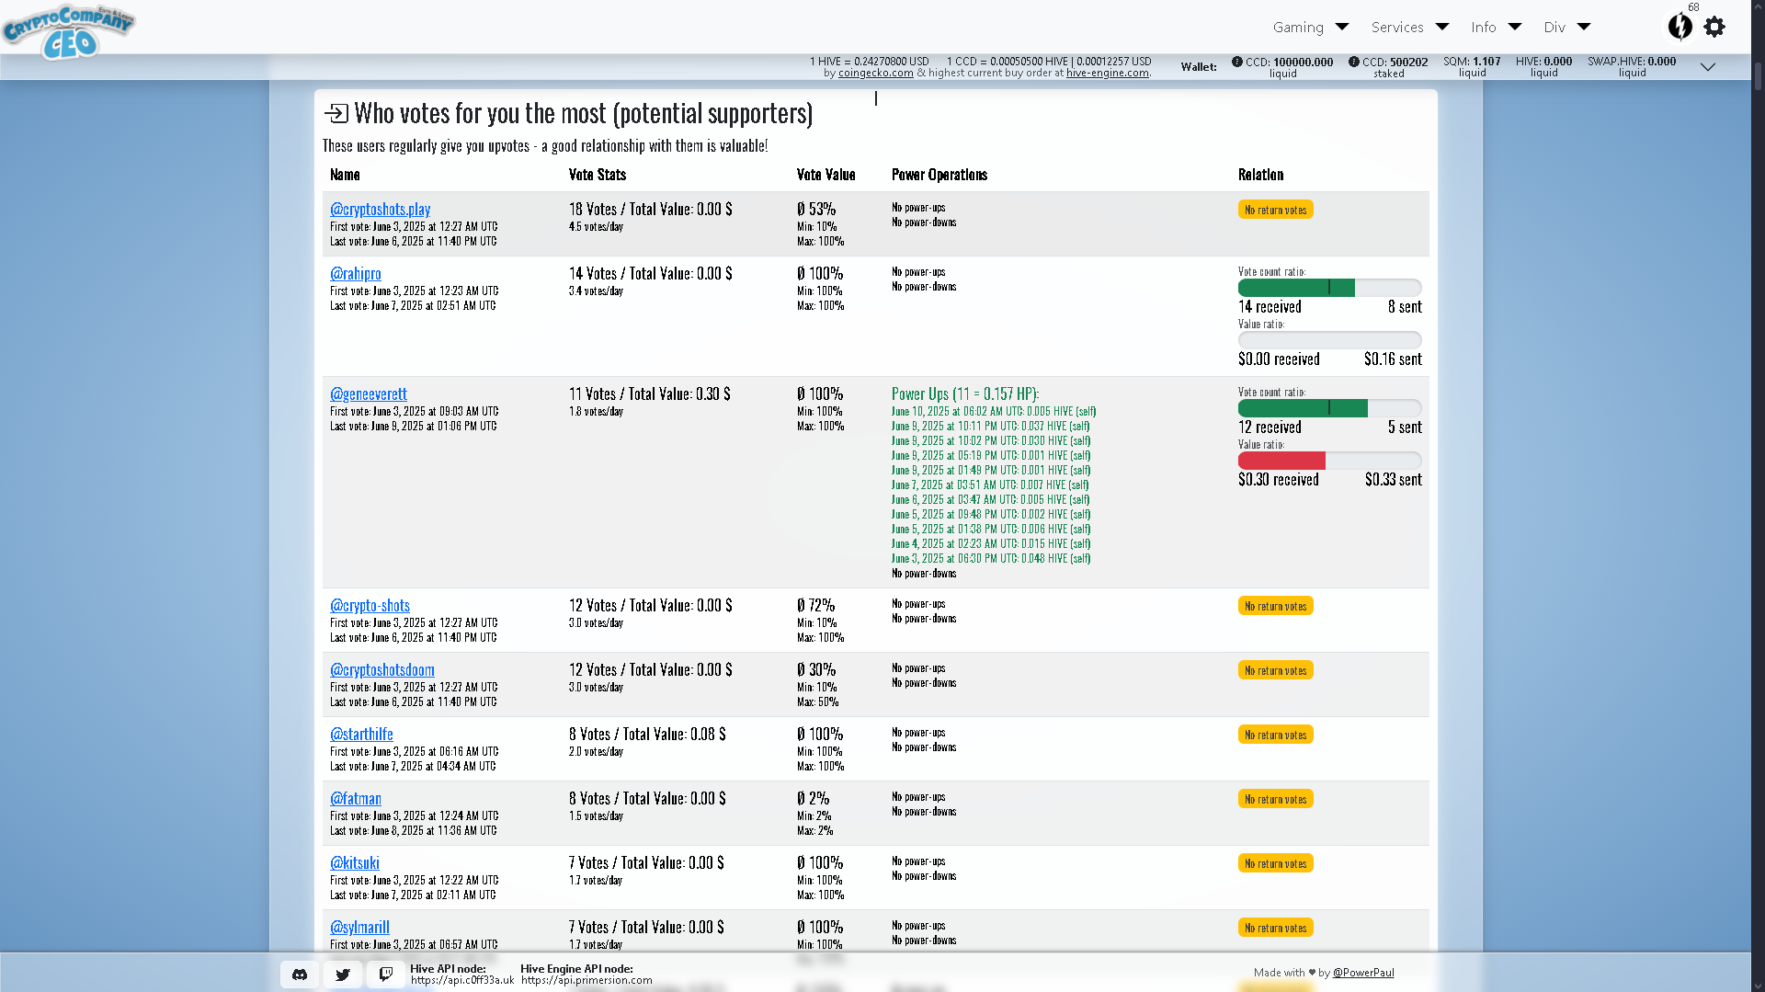Open the Gaming dropdown menu

click(x=1311, y=28)
